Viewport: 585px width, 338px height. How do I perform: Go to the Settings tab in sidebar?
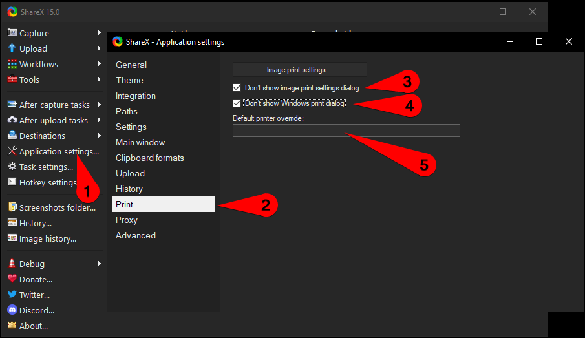pos(164,127)
